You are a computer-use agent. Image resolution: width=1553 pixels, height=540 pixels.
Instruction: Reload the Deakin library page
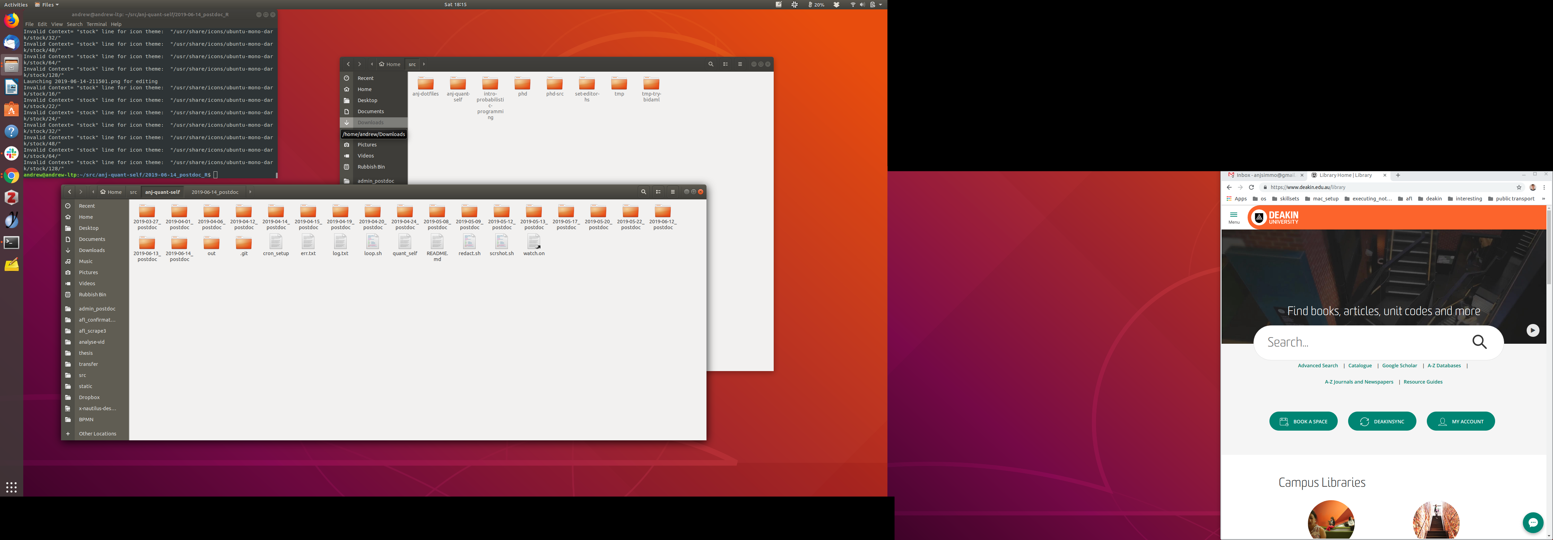click(x=1251, y=187)
